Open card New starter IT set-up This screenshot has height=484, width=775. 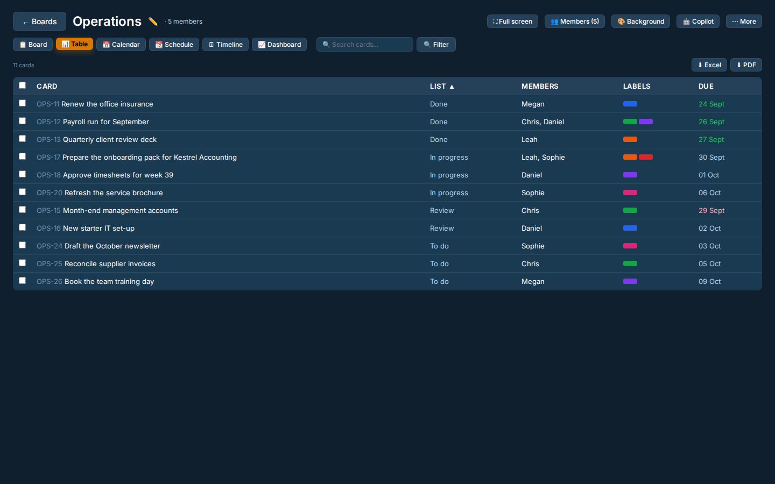98,228
